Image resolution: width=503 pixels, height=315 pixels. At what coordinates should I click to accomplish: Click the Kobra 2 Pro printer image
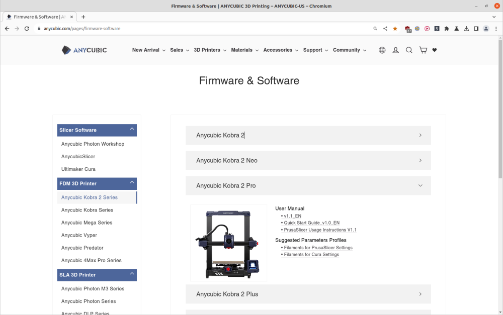[228, 243]
